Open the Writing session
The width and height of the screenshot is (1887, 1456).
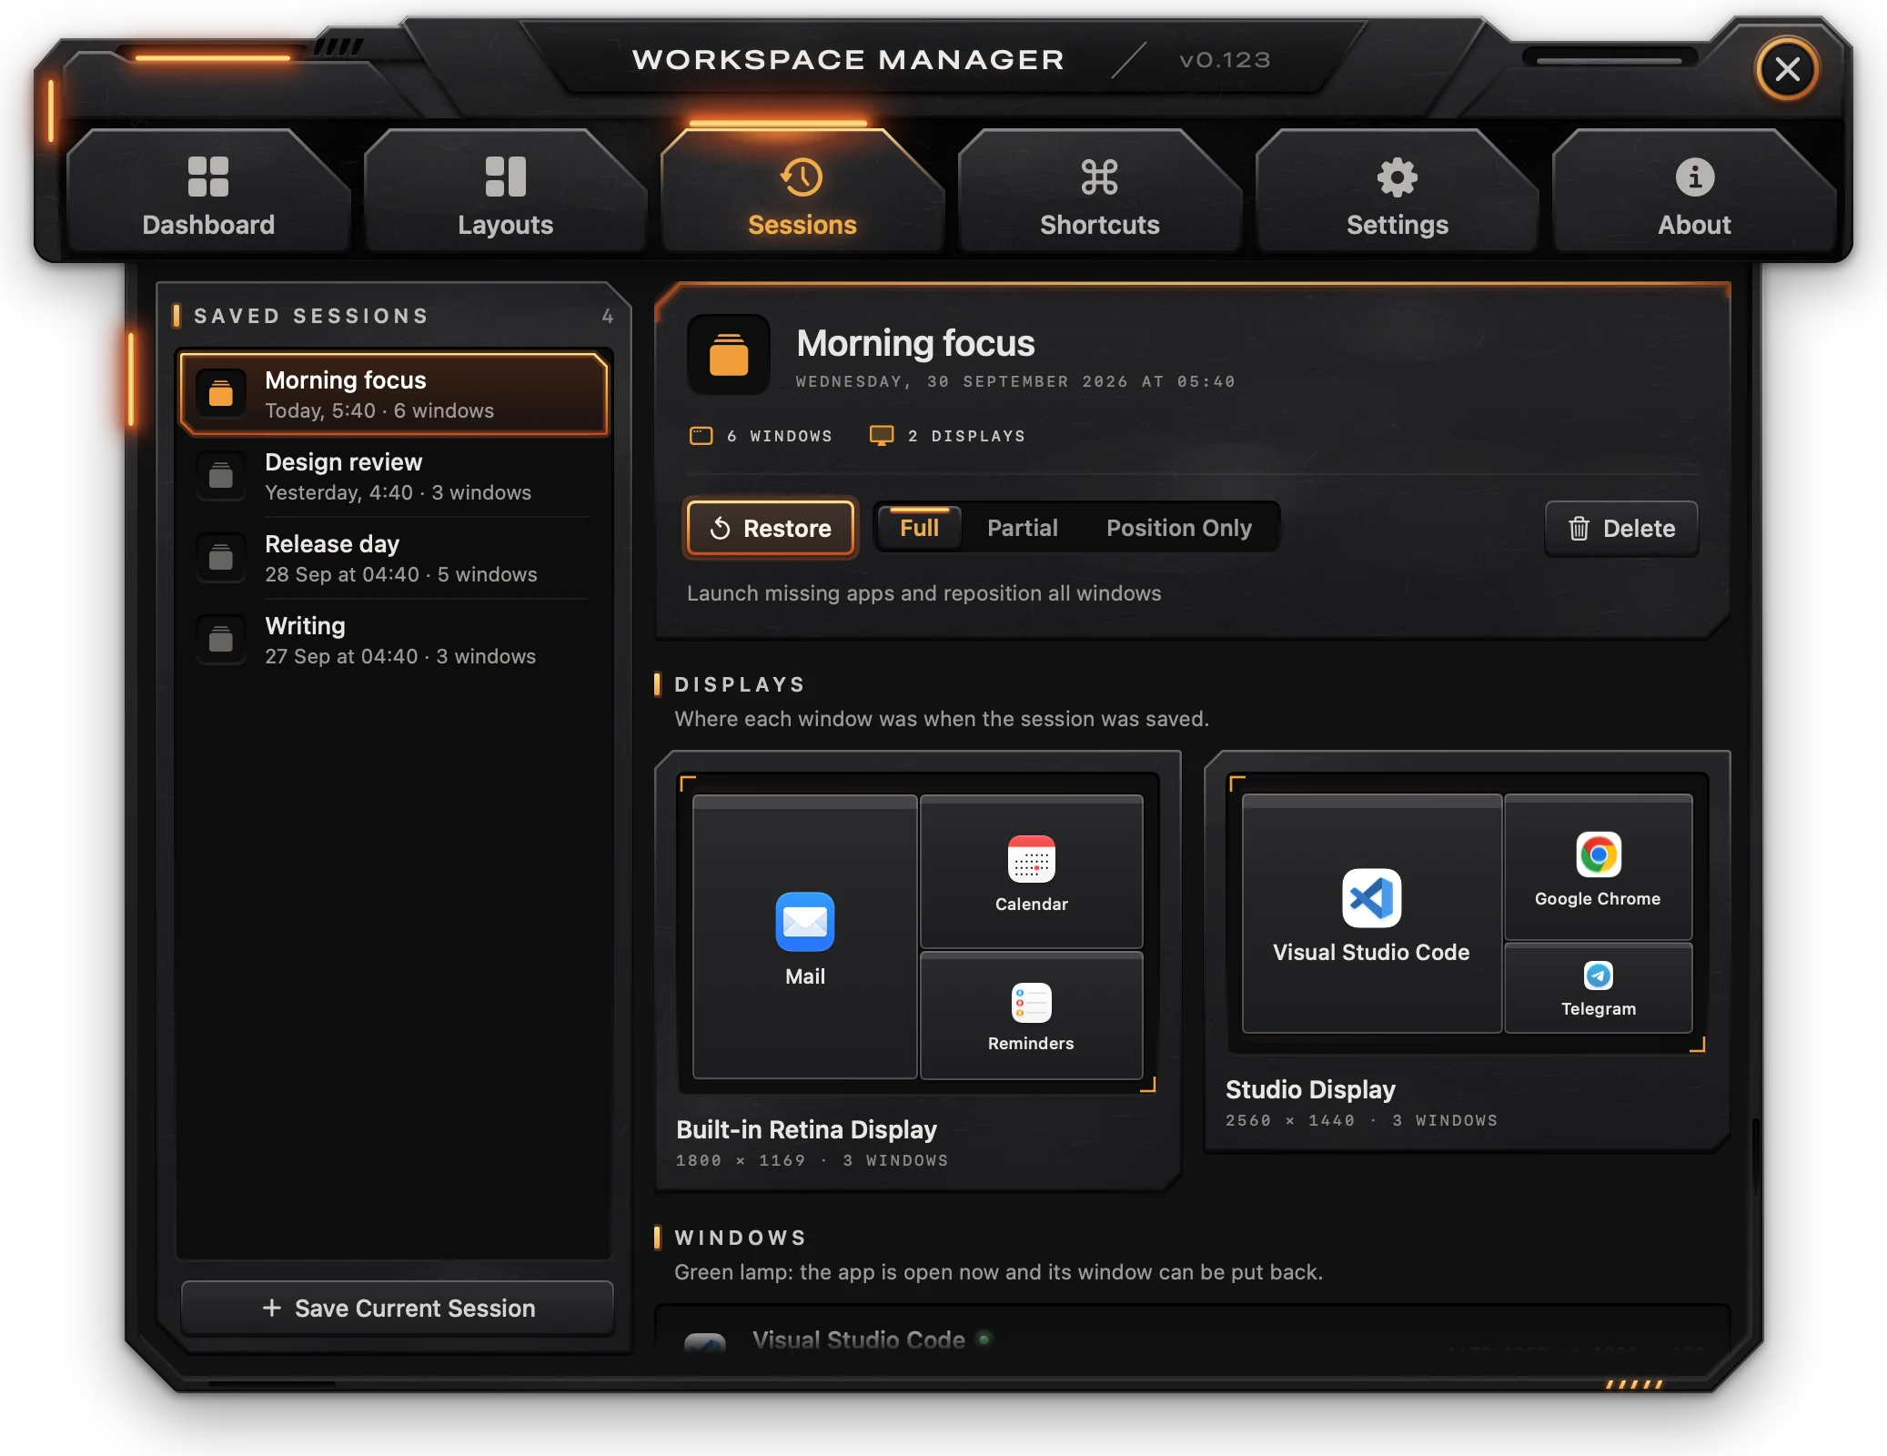point(394,640)
